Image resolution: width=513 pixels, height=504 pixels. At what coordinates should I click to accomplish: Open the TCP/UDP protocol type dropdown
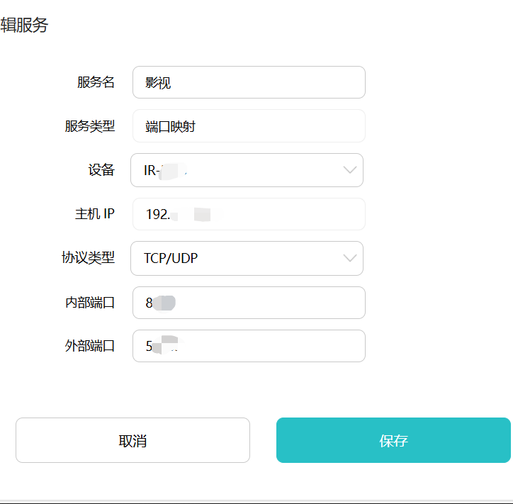[247, 258]
